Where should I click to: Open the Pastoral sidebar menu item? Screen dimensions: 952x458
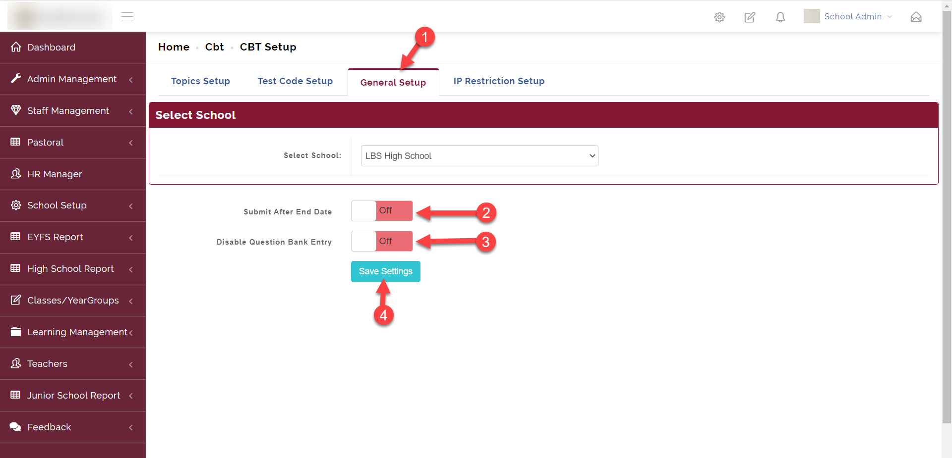(73, 142)
